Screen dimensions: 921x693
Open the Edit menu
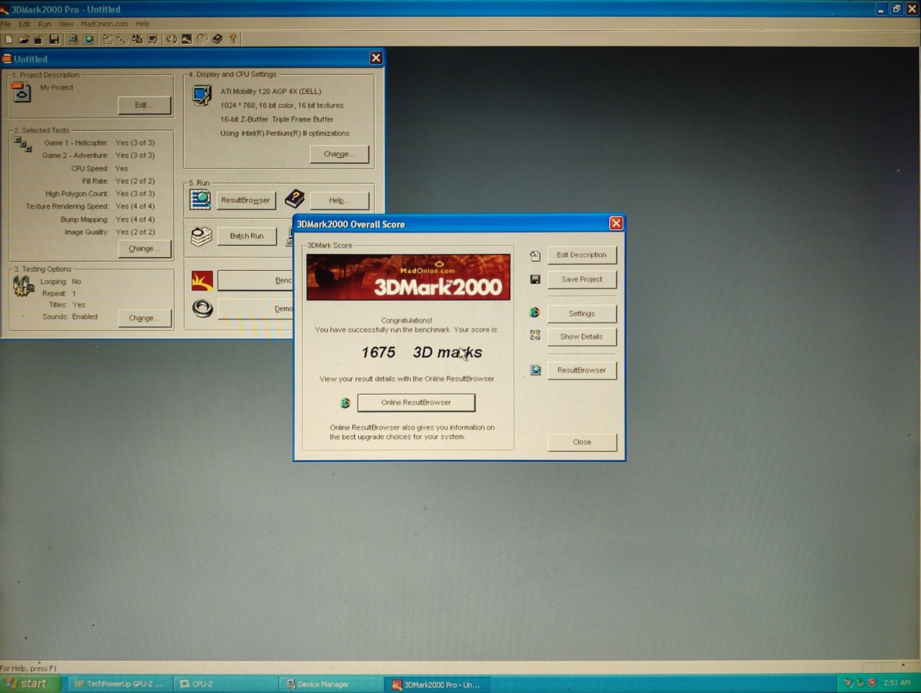pyautogui.click(x=24, y=24)
